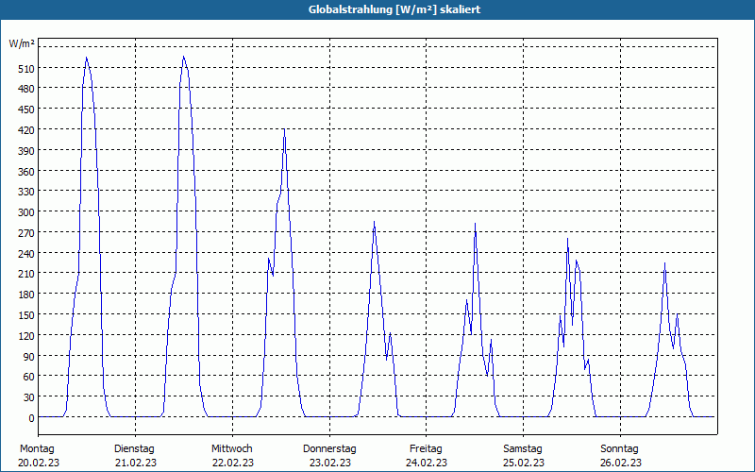Click Sunday's radiation curve peak
The image size is (755, 472).
click(665, 263)
